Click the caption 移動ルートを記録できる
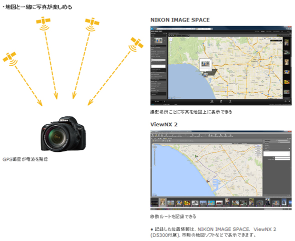 tap(173, 216)
